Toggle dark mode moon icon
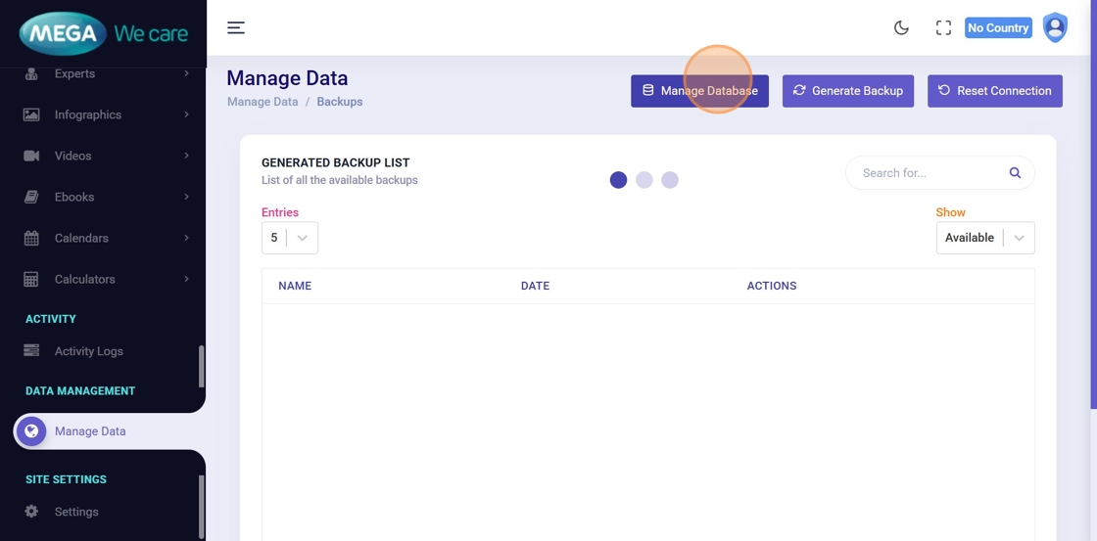The image size is (1097, 541). (x=901, y=27)
